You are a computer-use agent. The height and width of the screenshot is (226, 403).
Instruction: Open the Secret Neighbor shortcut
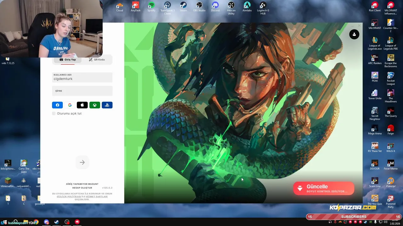click(375, 114)
